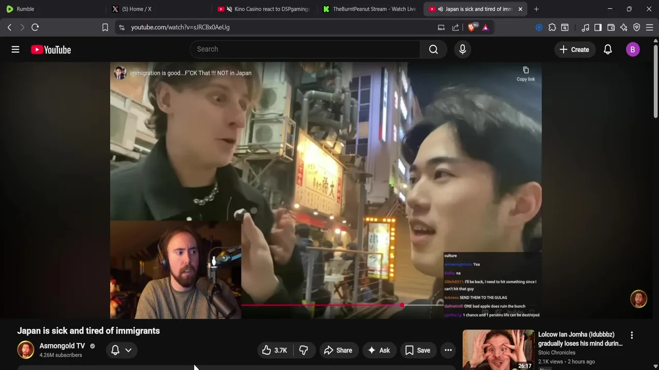Switch to the Kino Casino react tab

(x=264, y=9)
